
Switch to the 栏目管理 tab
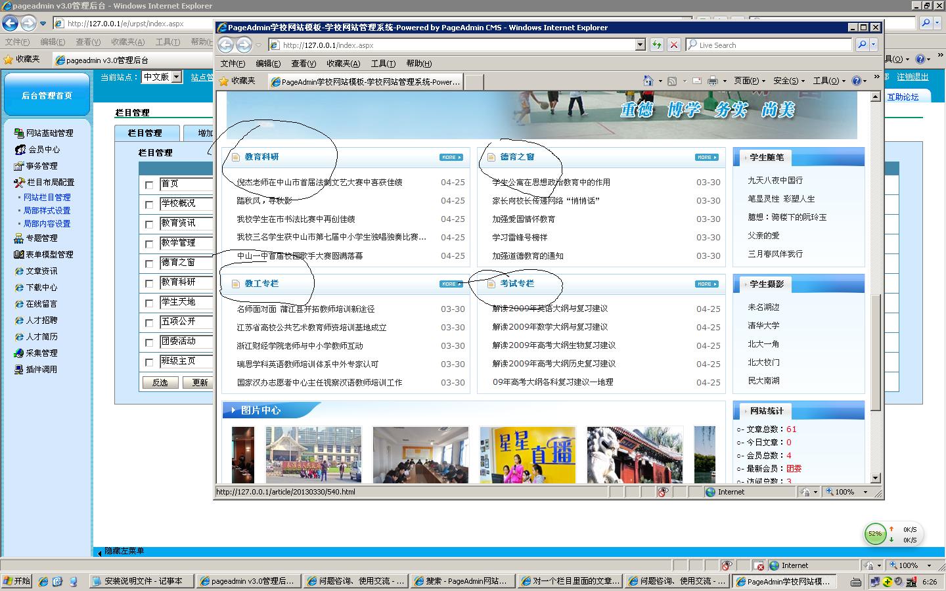145,133
